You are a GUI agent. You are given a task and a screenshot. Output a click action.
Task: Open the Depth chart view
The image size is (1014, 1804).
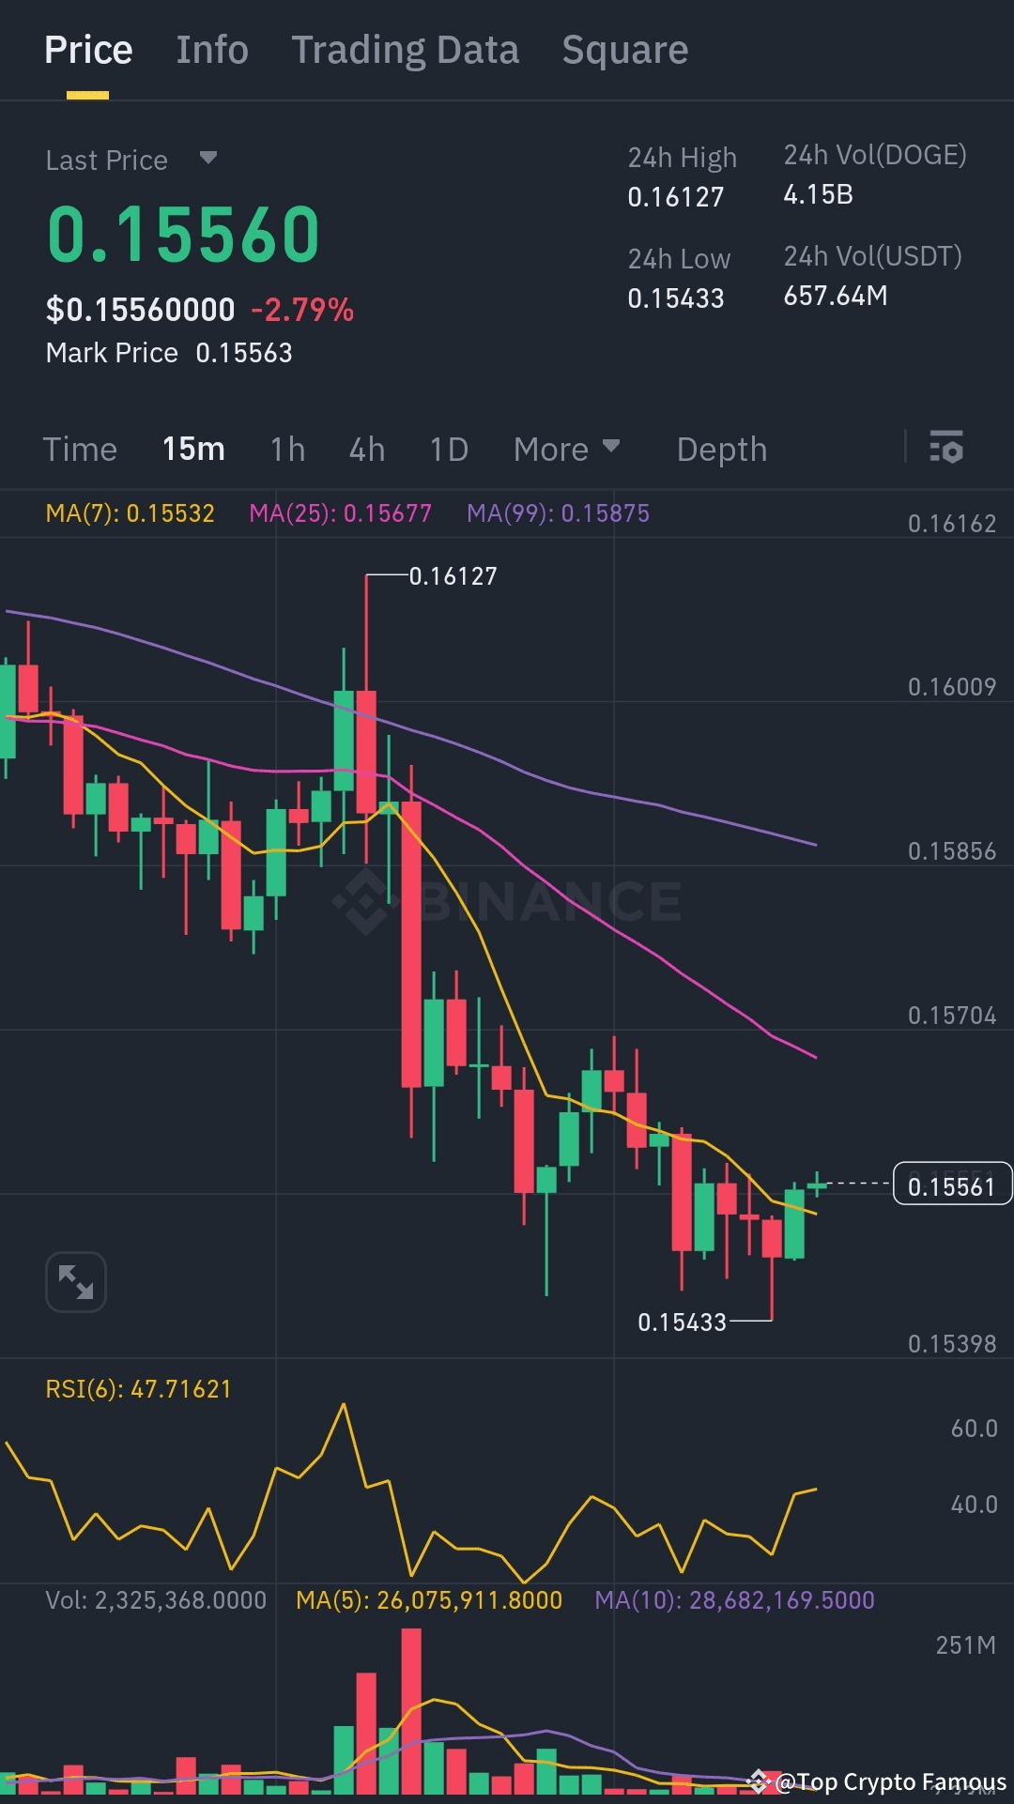pyautogui.click(x=721, y=450)
